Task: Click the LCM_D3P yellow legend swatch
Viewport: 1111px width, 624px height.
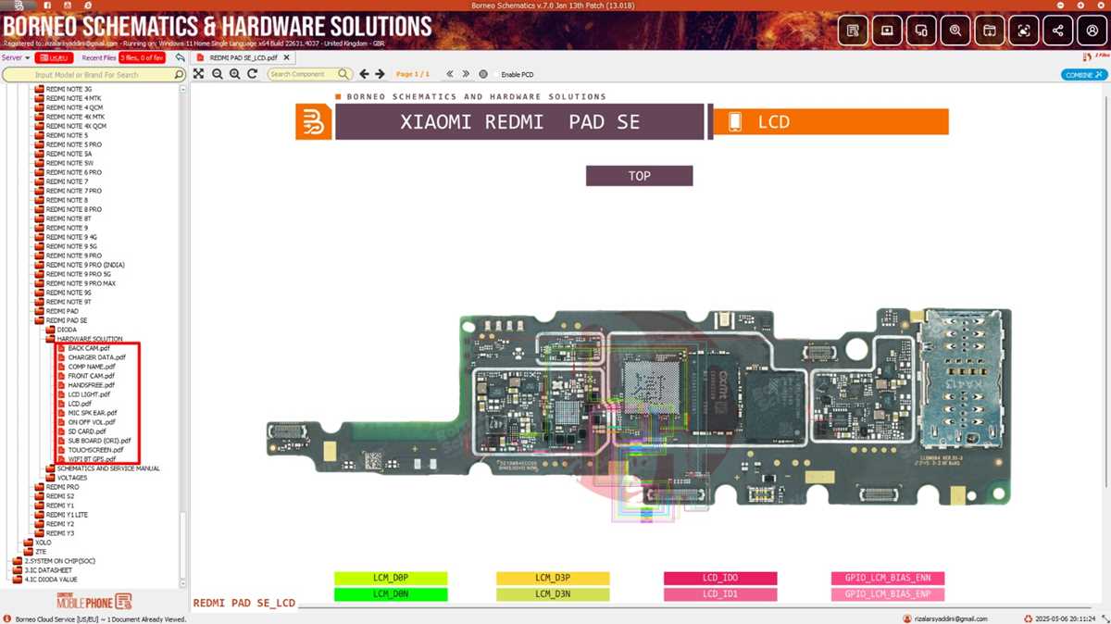Action: point(553,578)
